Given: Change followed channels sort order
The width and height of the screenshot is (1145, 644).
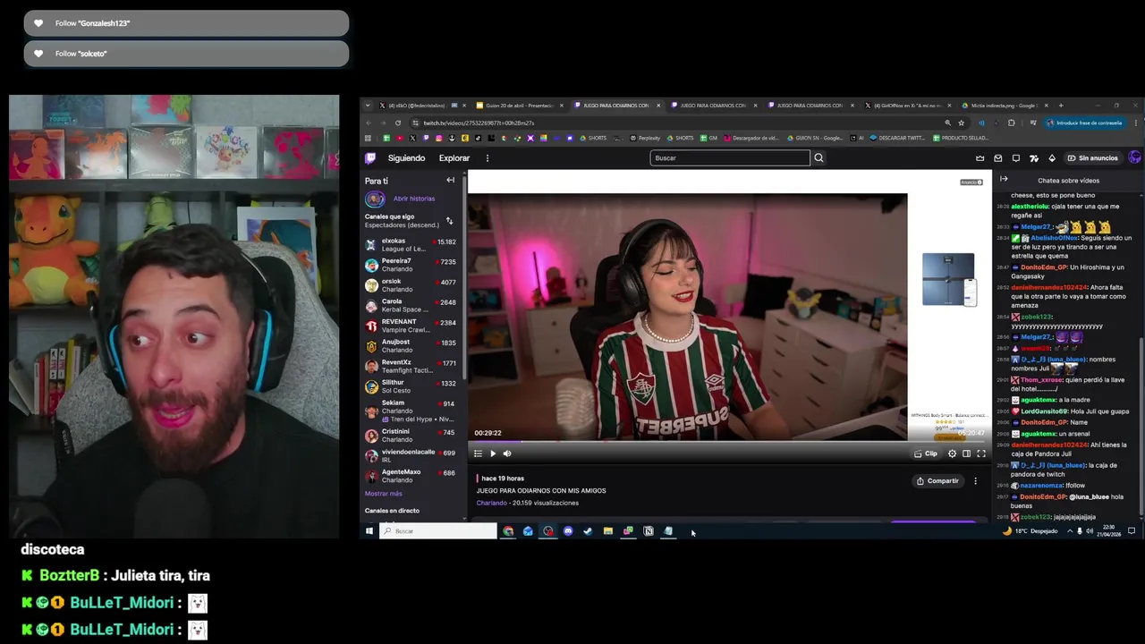Looking at the screenshot, I should click(x=449, y=221).
